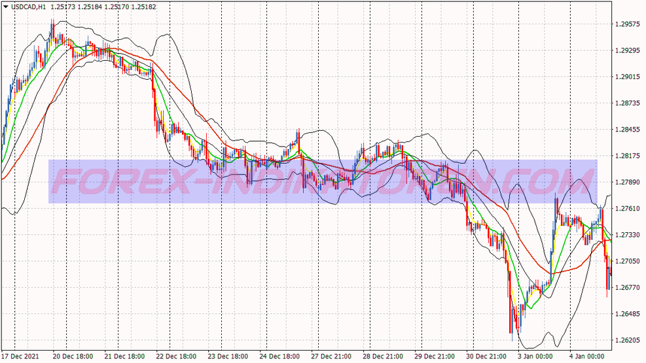646x363 pixels.
Task: Click price label 1.26205 on the scale
Action: pos(628,340)
